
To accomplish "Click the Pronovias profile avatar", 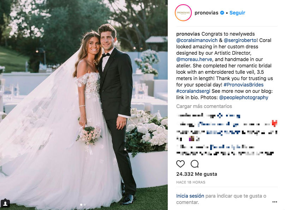I will click(183, 13).
